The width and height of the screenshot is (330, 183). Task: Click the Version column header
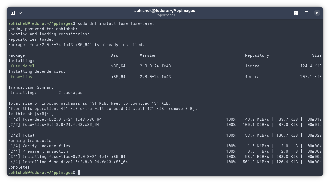click(148, 55)
